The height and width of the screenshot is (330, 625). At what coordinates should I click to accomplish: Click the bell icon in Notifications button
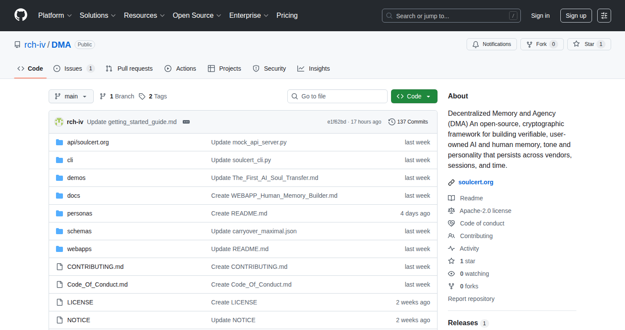click(x=476, y=44)
